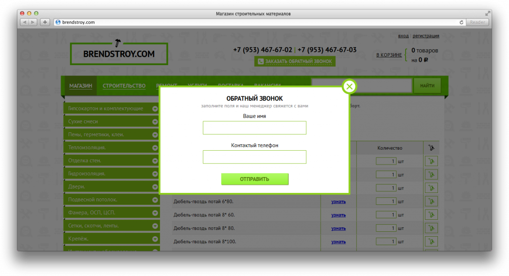Image resolution: width=509 pixels, height=276 pixels.
Task: Focus the Контактый телефон field
Action: 254,157
